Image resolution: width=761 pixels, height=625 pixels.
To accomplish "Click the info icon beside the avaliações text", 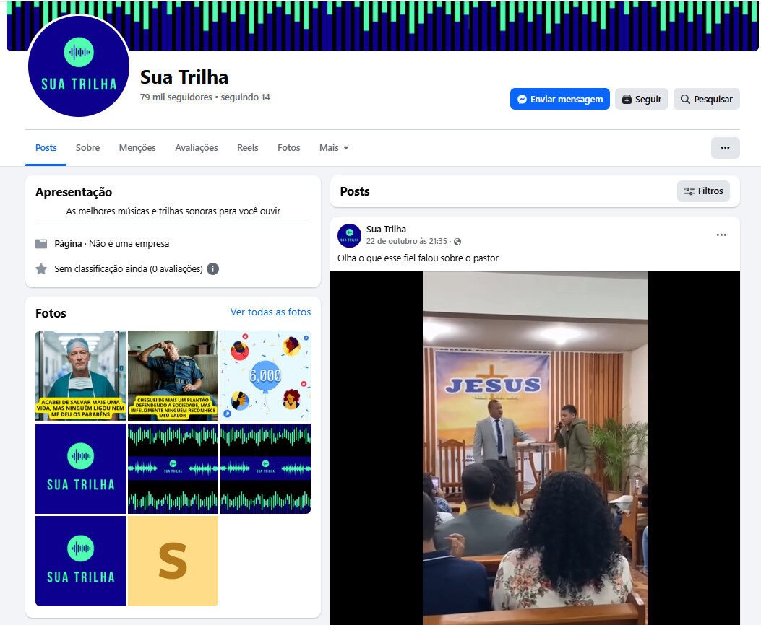I will (x=212, y=268).
